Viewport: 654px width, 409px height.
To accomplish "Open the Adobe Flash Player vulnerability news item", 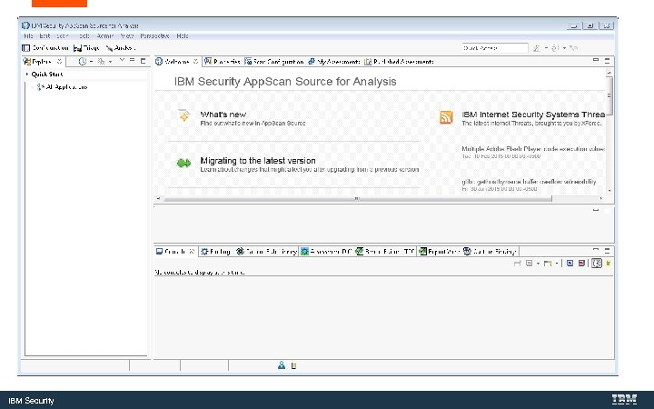I will 533,148.
